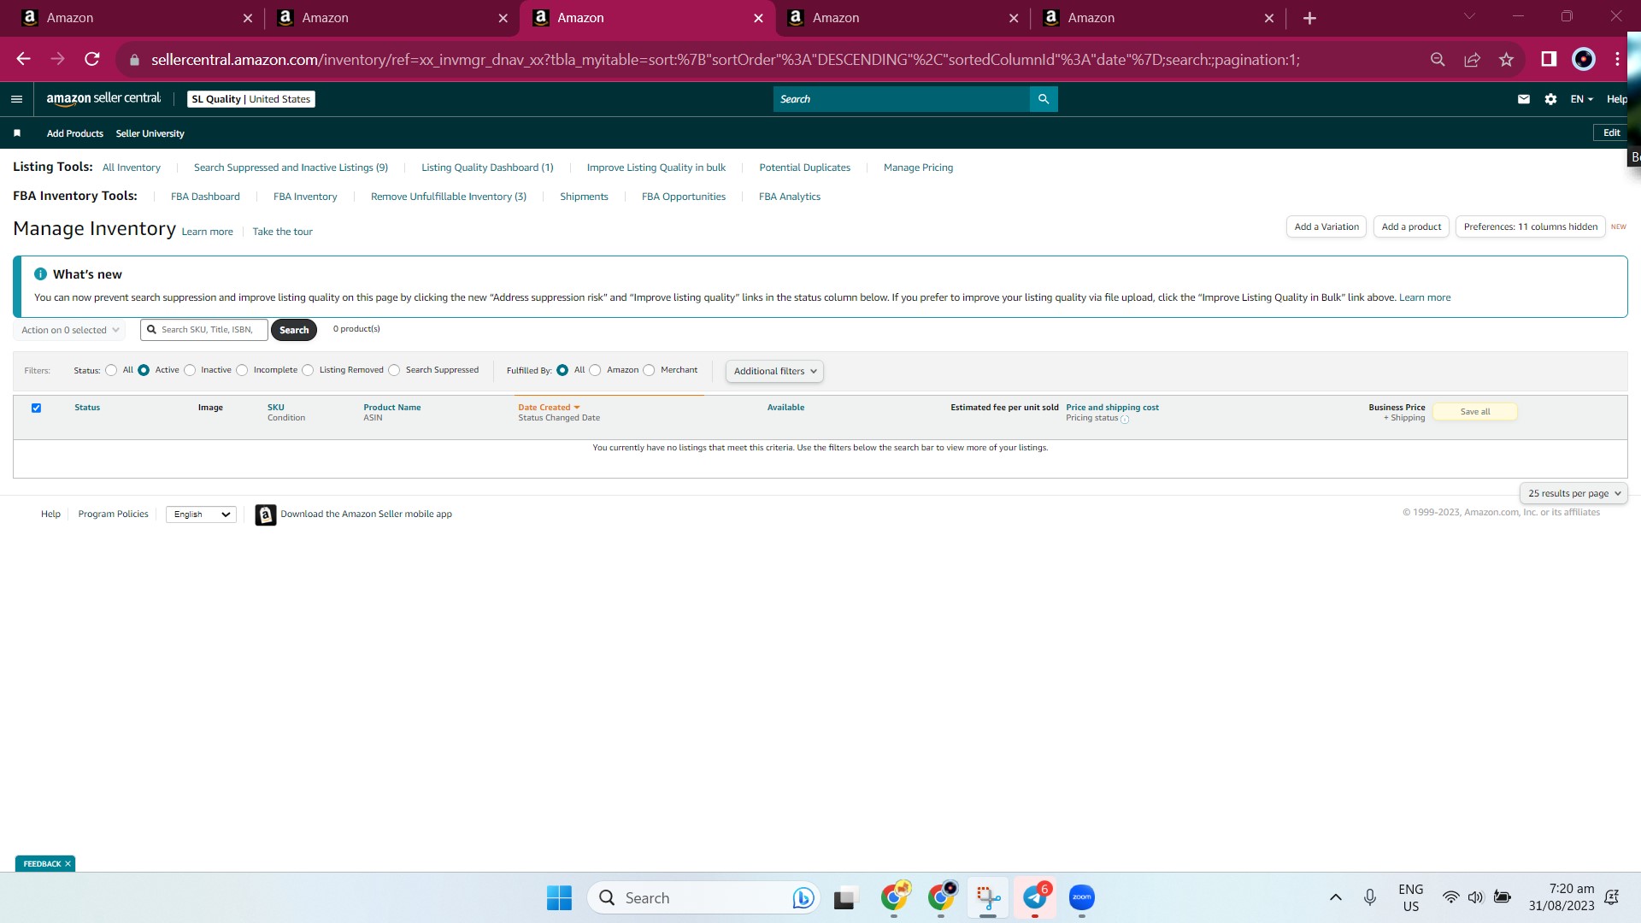Go back using the browser back arrow

(23, 59)
